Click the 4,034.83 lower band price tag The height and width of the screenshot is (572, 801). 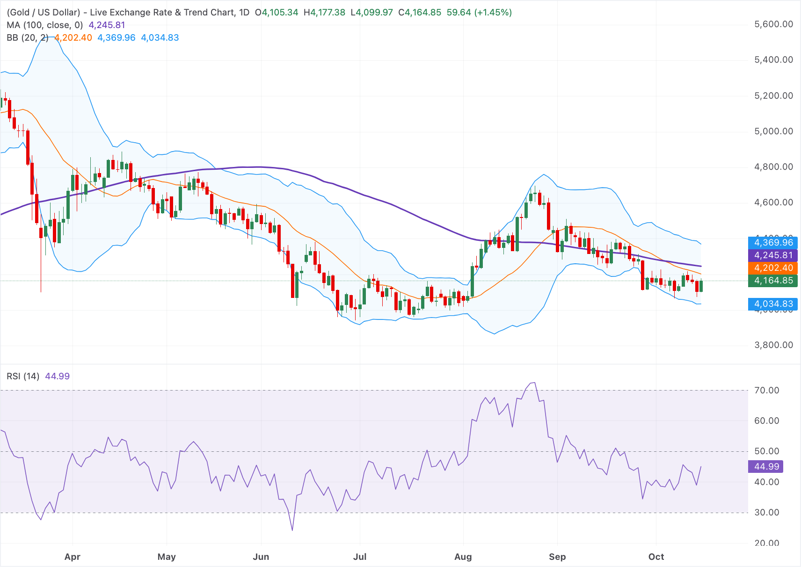pyautogui.click(x=773, y=304)
